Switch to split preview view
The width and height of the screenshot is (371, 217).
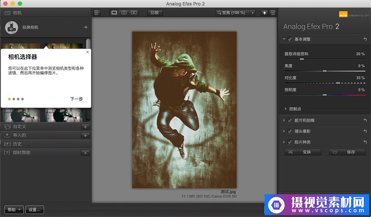124,13
